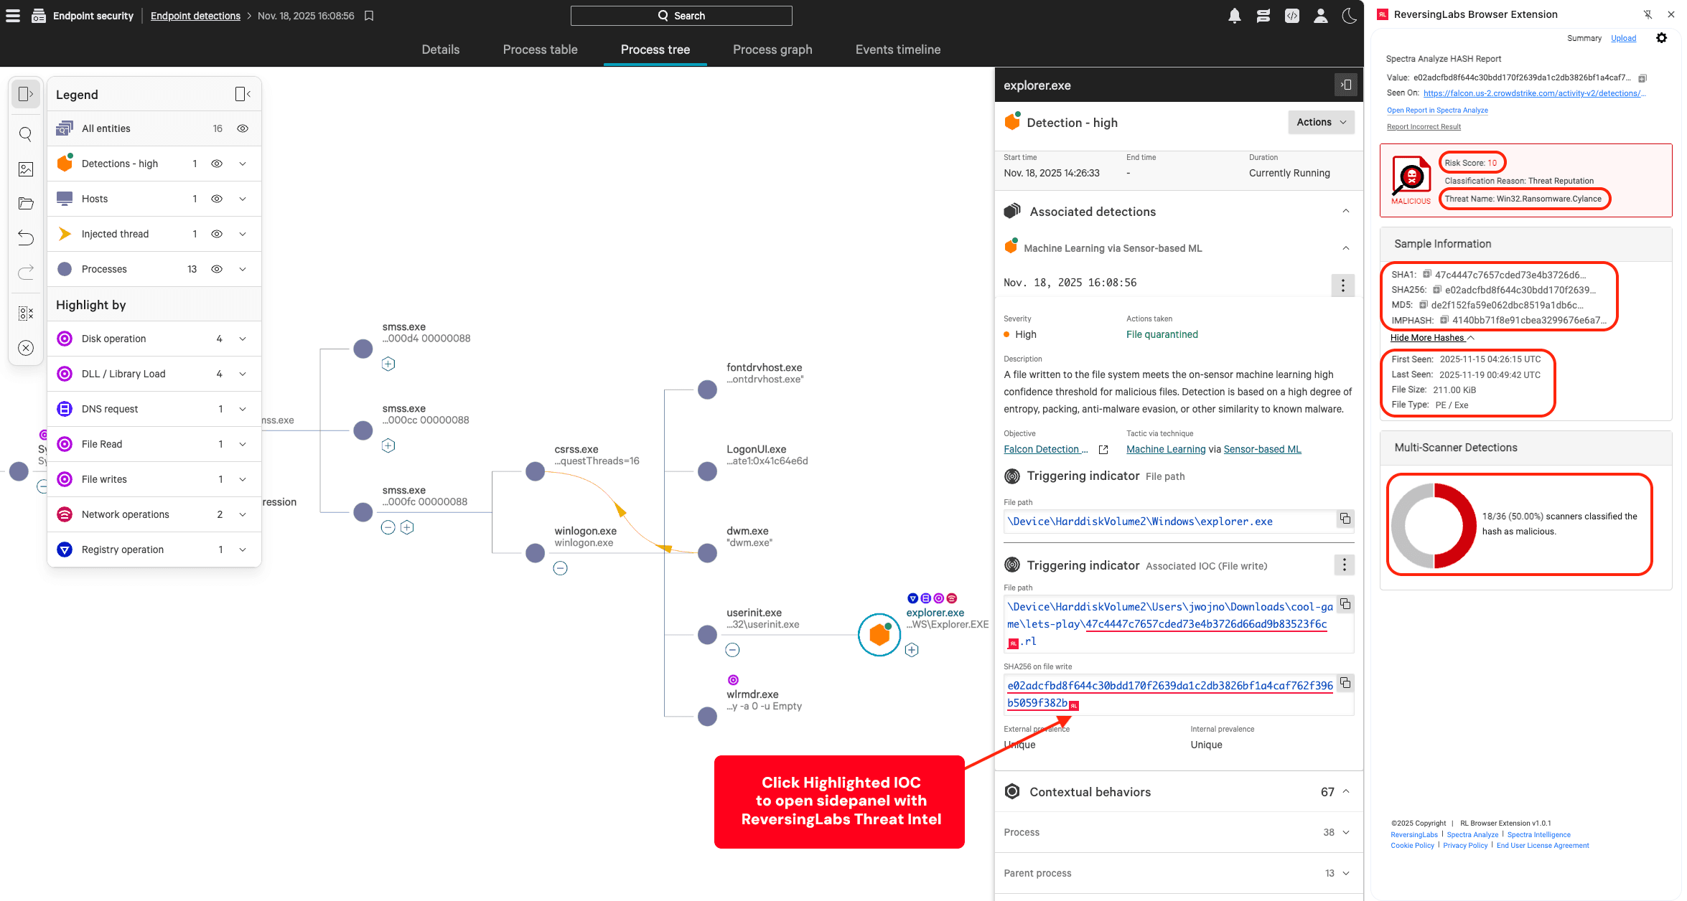Copy the explorer.exe file path using copy icon

(1345, 519)
